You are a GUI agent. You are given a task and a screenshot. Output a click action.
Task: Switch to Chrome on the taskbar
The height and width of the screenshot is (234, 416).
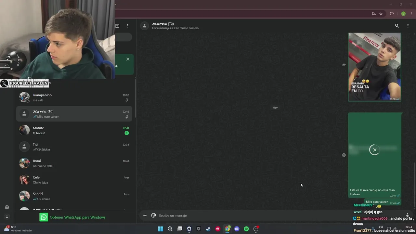(x=227, y=229)
